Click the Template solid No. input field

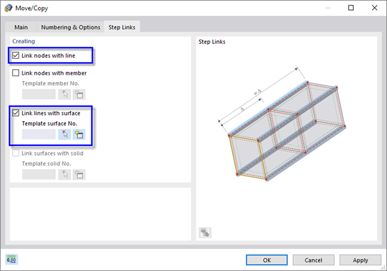point(39,175)
